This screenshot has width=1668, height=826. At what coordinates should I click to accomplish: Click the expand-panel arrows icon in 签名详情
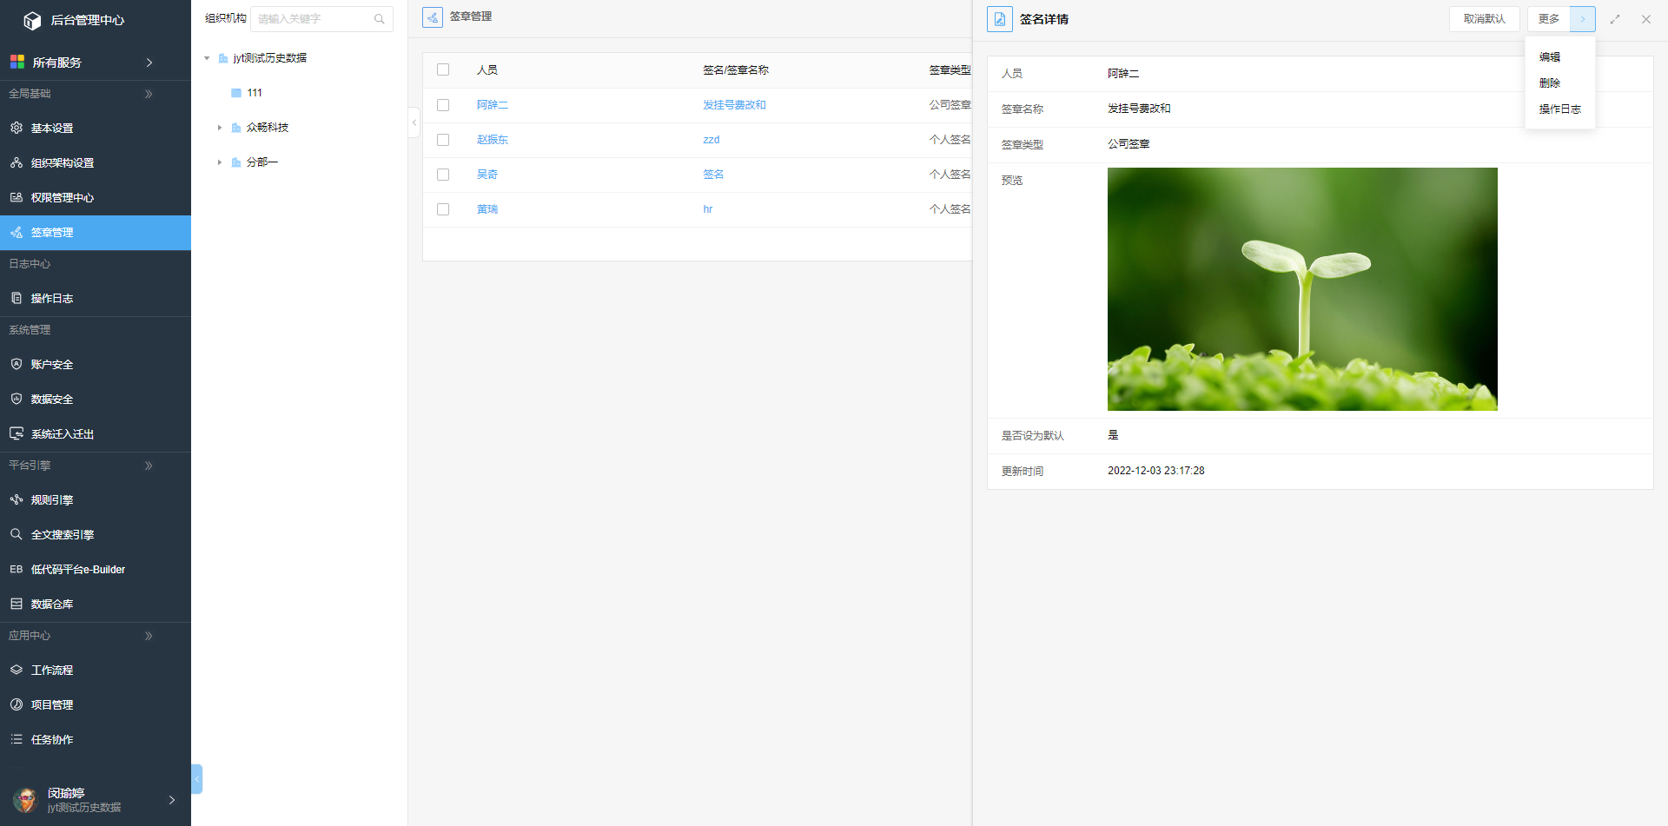click(1615, 19)
